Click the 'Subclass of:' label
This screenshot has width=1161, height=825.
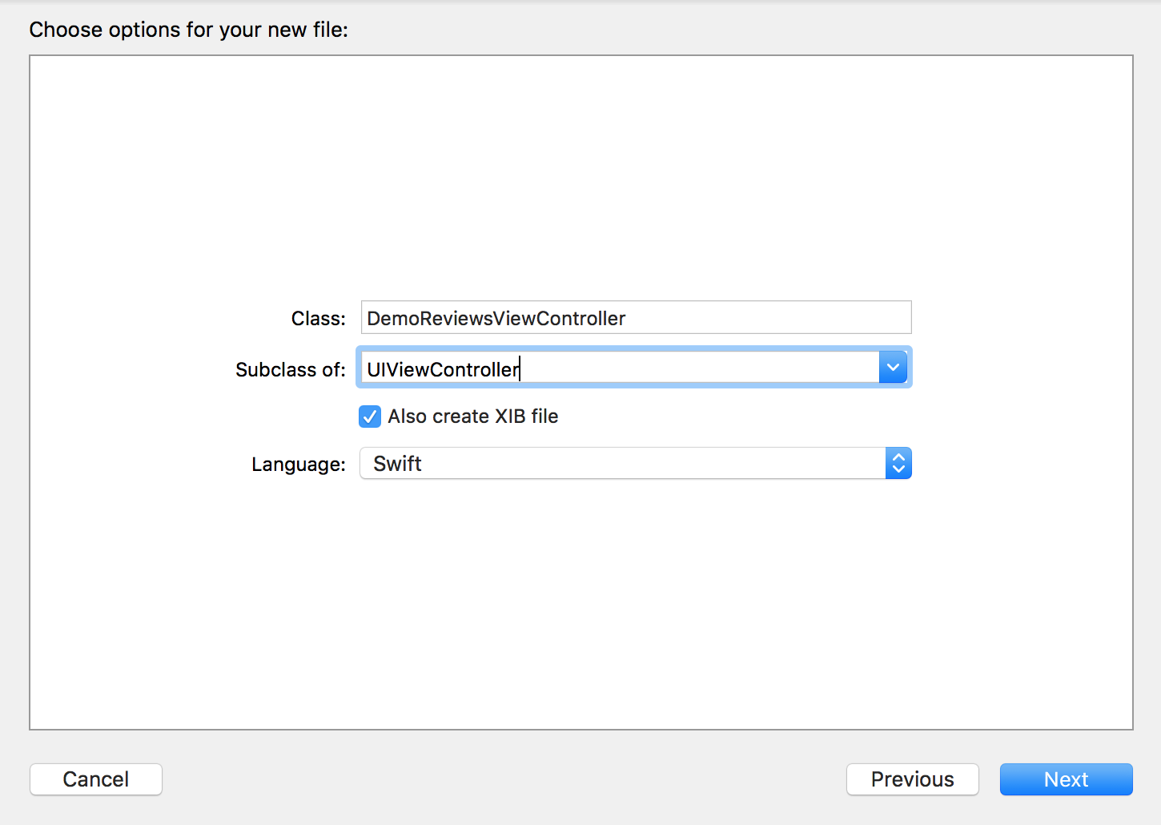[291, 369]
